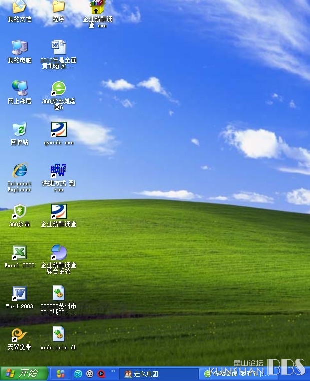This screenshot has width=310, height=381.
Task: Open 我的电脑 desktop icon
Action: click(20, 47)
